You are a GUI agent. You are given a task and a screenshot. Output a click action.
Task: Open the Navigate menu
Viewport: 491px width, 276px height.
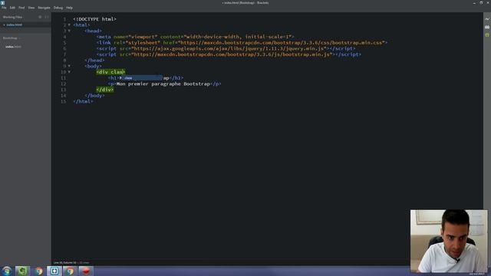click(x=44, y=8)
